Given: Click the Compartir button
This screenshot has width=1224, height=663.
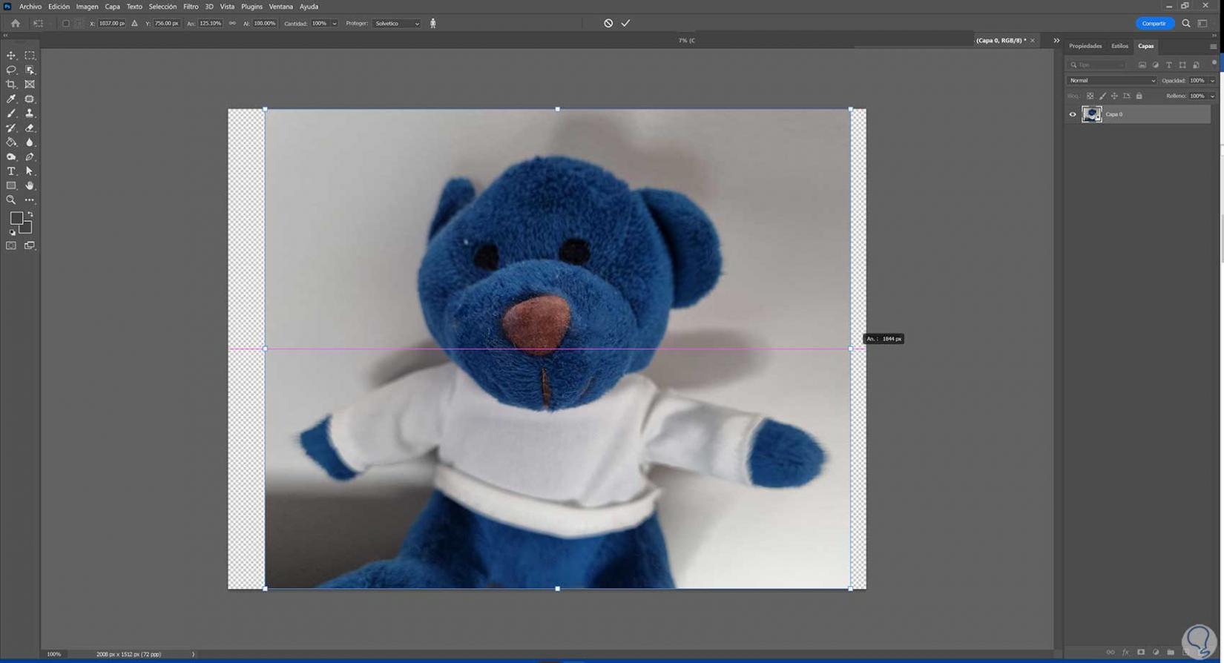Looking at the screenshot, I should tap(1154, 24).
